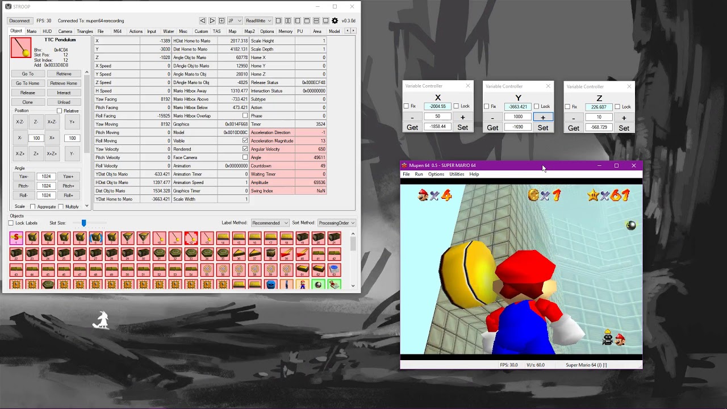Select the object in slot 22
The image size is (727, 409).
coord(16,253)
